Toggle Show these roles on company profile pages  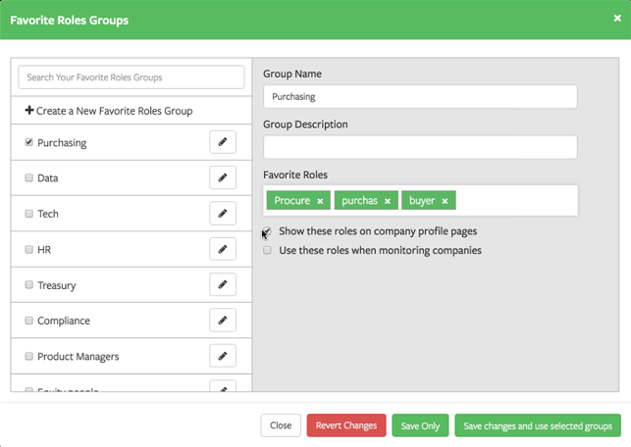(x=267, y=232)
